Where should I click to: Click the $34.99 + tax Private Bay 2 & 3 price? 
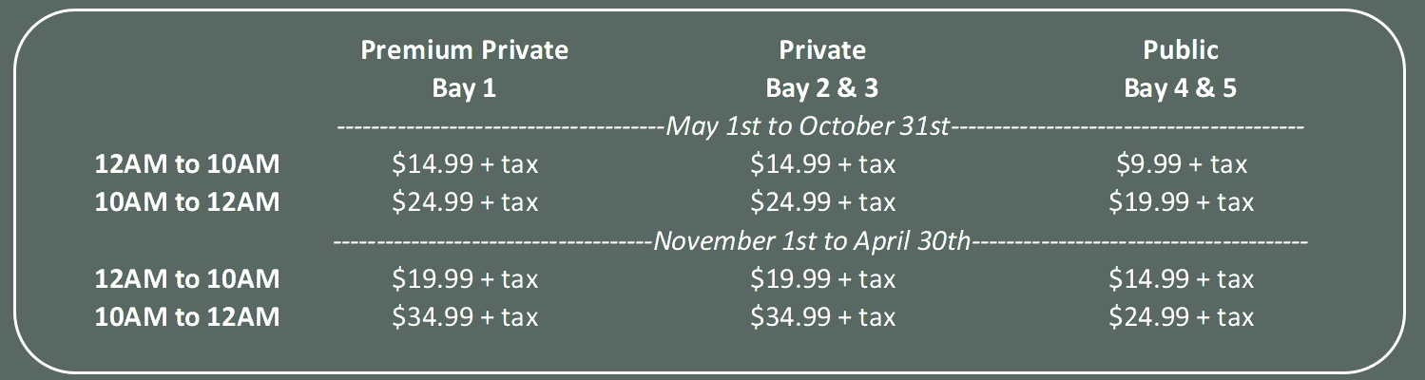coord(823,317)
